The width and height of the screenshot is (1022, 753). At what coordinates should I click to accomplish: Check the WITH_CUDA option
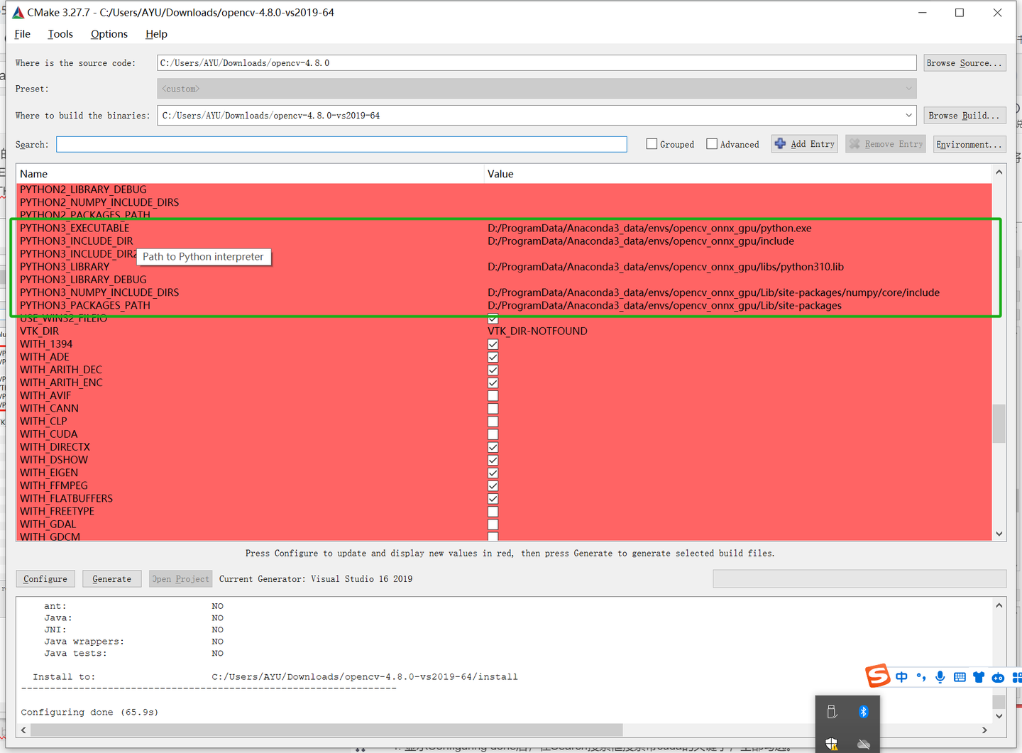pos(493,434)
